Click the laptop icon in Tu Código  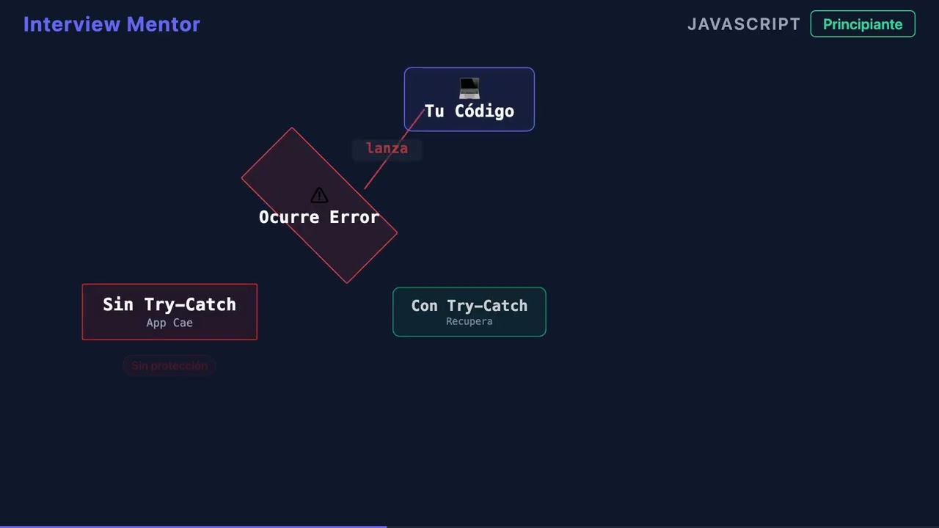[469, 88]
